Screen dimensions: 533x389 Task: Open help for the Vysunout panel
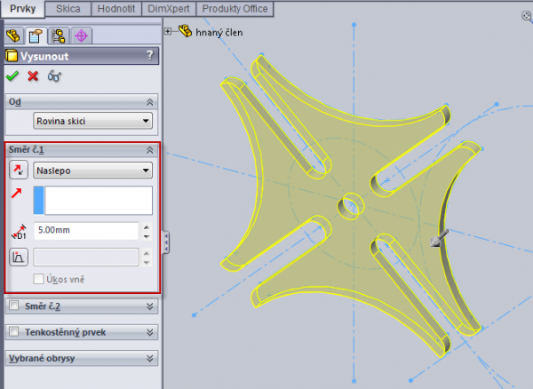149,56
